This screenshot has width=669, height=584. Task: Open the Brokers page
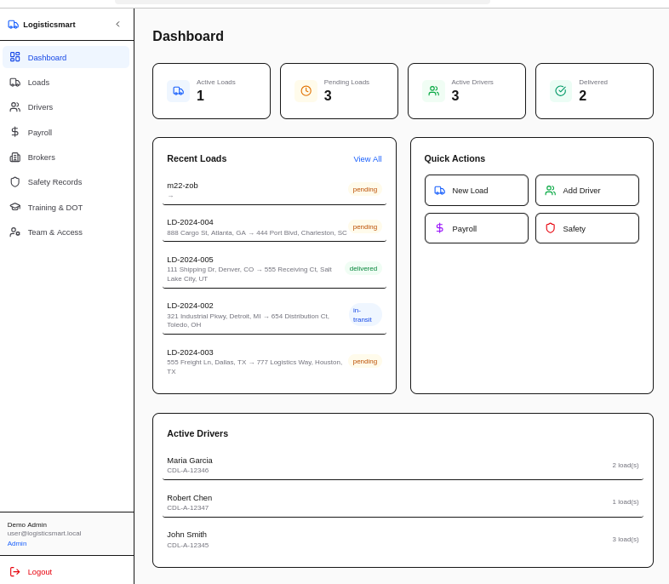66,157
